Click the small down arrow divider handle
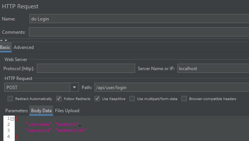 coord(6,40)
